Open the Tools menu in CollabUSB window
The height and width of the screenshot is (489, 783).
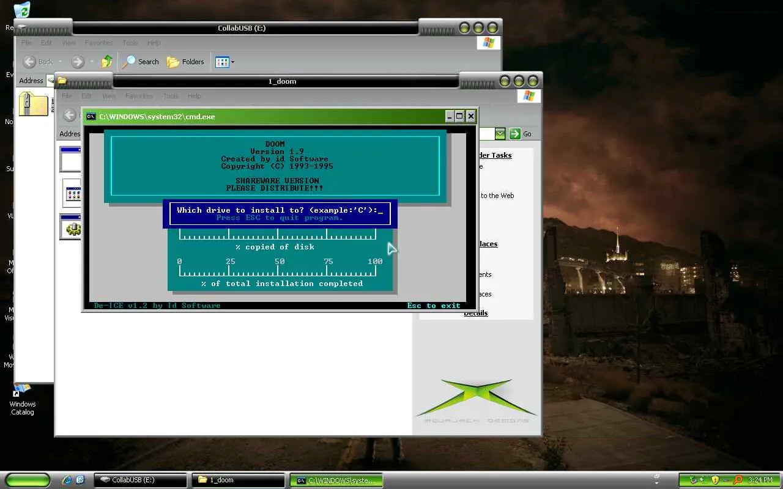tap(130, 43)
